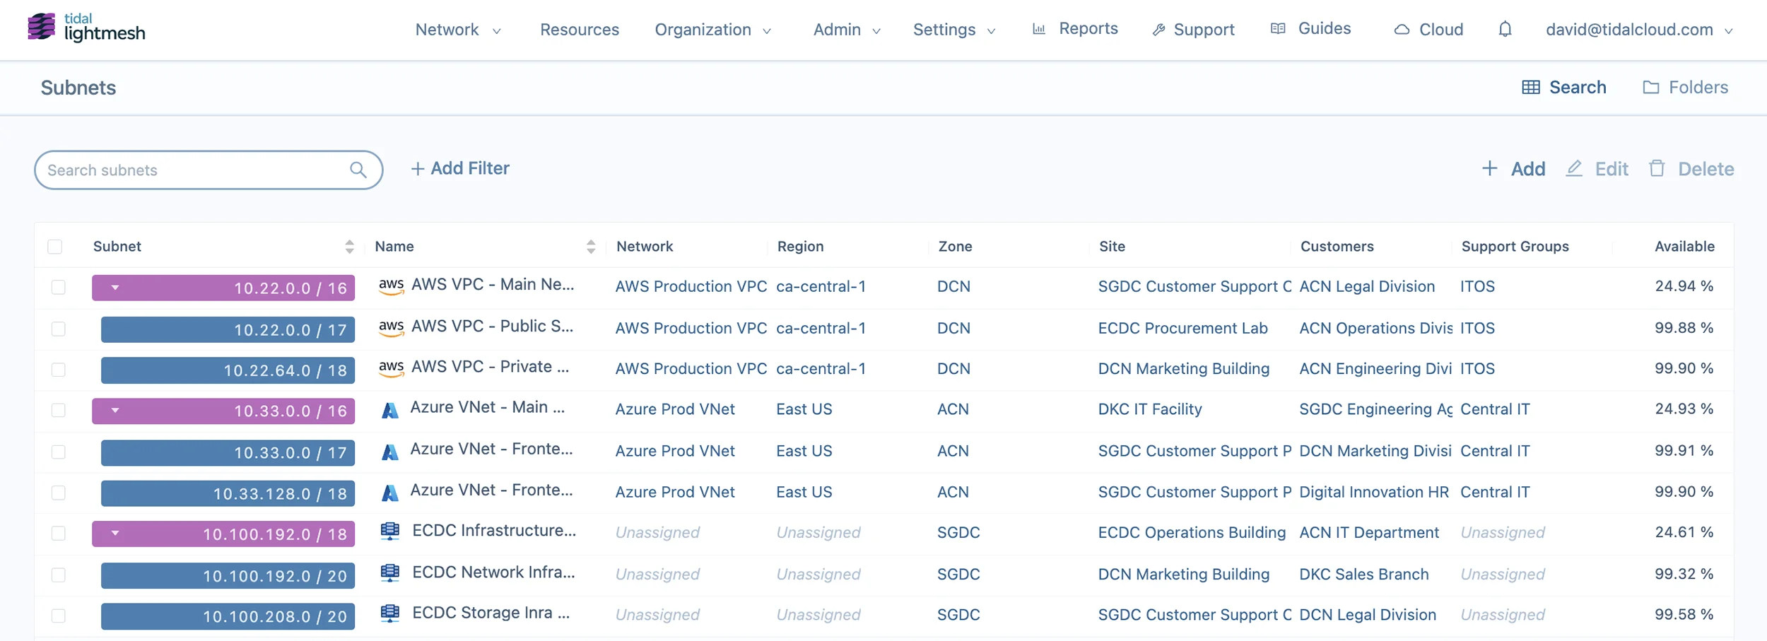Click the Edit button
Image resolution: width=1767 pixels, height=641 pixels.
[x=1597, y=168]
